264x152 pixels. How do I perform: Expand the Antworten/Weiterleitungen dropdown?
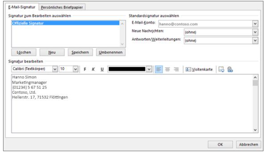pos(255,40)
